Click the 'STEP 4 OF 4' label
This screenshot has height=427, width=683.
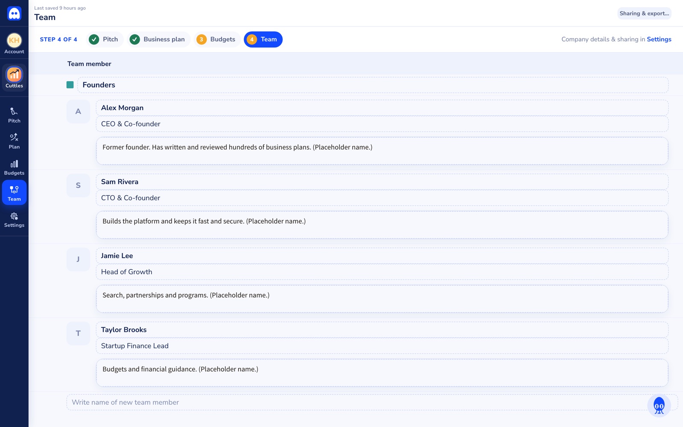click(58, 39)
